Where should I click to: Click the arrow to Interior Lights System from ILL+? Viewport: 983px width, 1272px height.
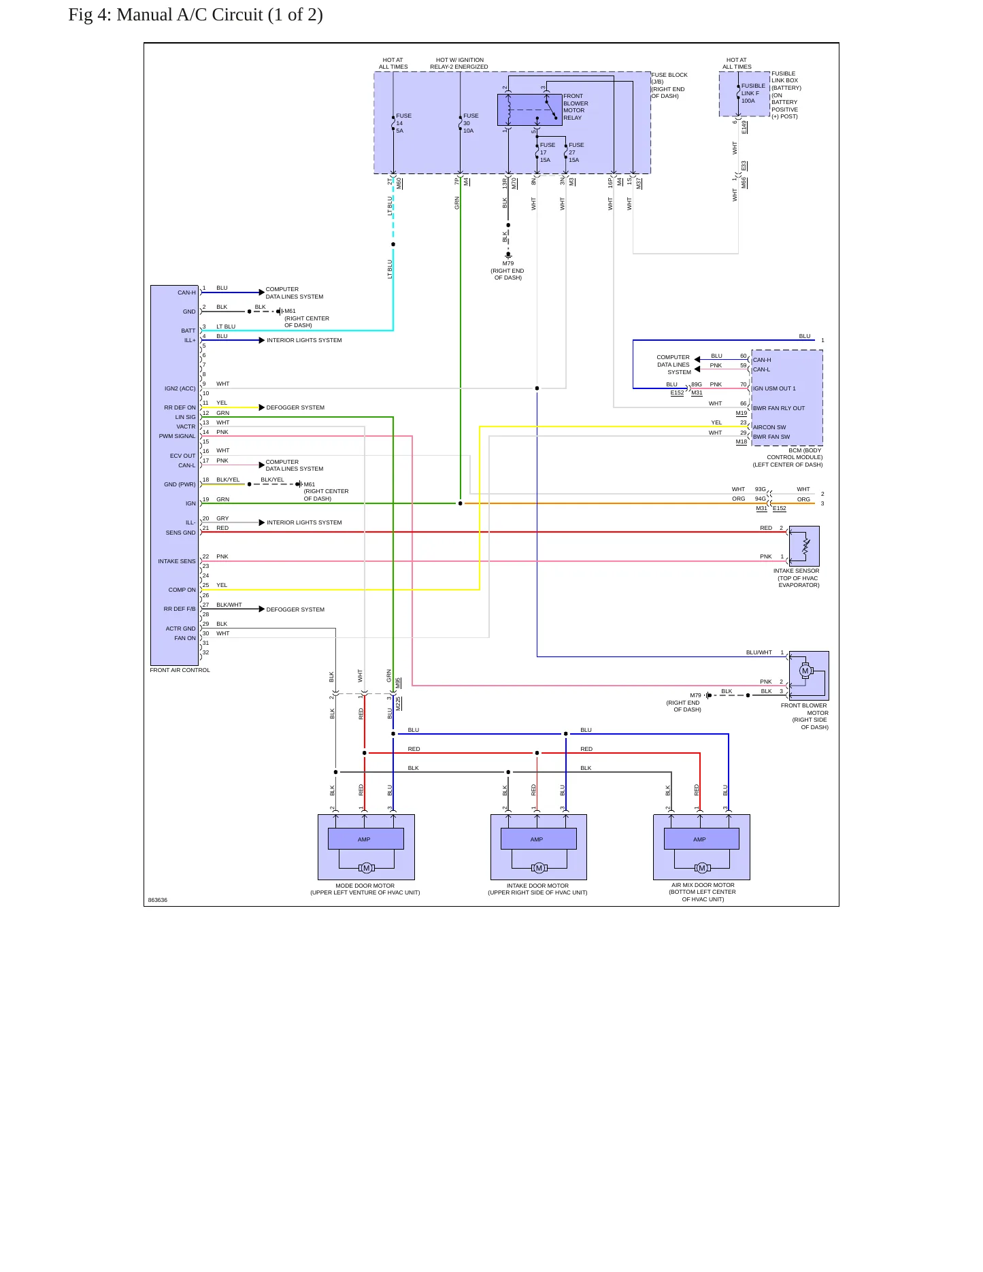click(261, 340)
